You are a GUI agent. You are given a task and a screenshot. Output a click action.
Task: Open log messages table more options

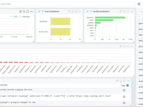click(x=128, y=81)
